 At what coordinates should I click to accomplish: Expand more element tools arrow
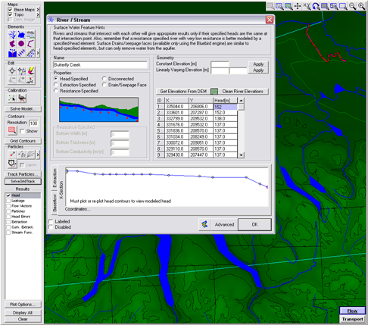click(38, 53)
